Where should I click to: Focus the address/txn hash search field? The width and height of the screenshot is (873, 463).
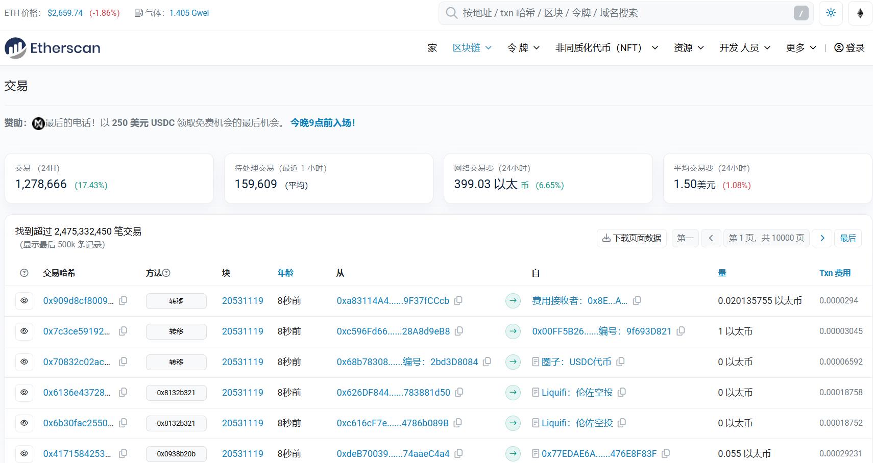625,13
